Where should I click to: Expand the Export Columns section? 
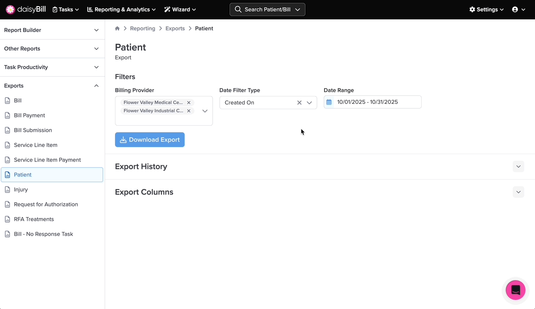pos(518,192)
